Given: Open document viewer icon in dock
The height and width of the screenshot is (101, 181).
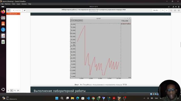Looking at the screenshot, I should coord(3,36).
